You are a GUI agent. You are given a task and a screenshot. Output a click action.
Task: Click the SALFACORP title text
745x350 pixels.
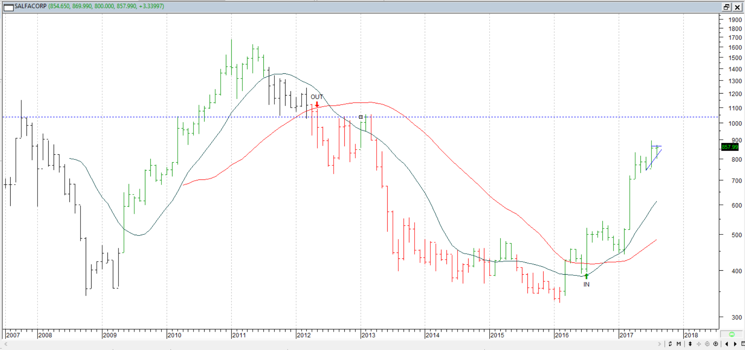pyautogui.click(x=30, y=6)
